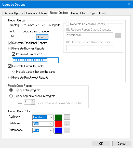The width and height of the screenshot is (133, 148).
Task: Open custom color picker for Deletions
Action: pyautogui.click(x=67, y=124)
